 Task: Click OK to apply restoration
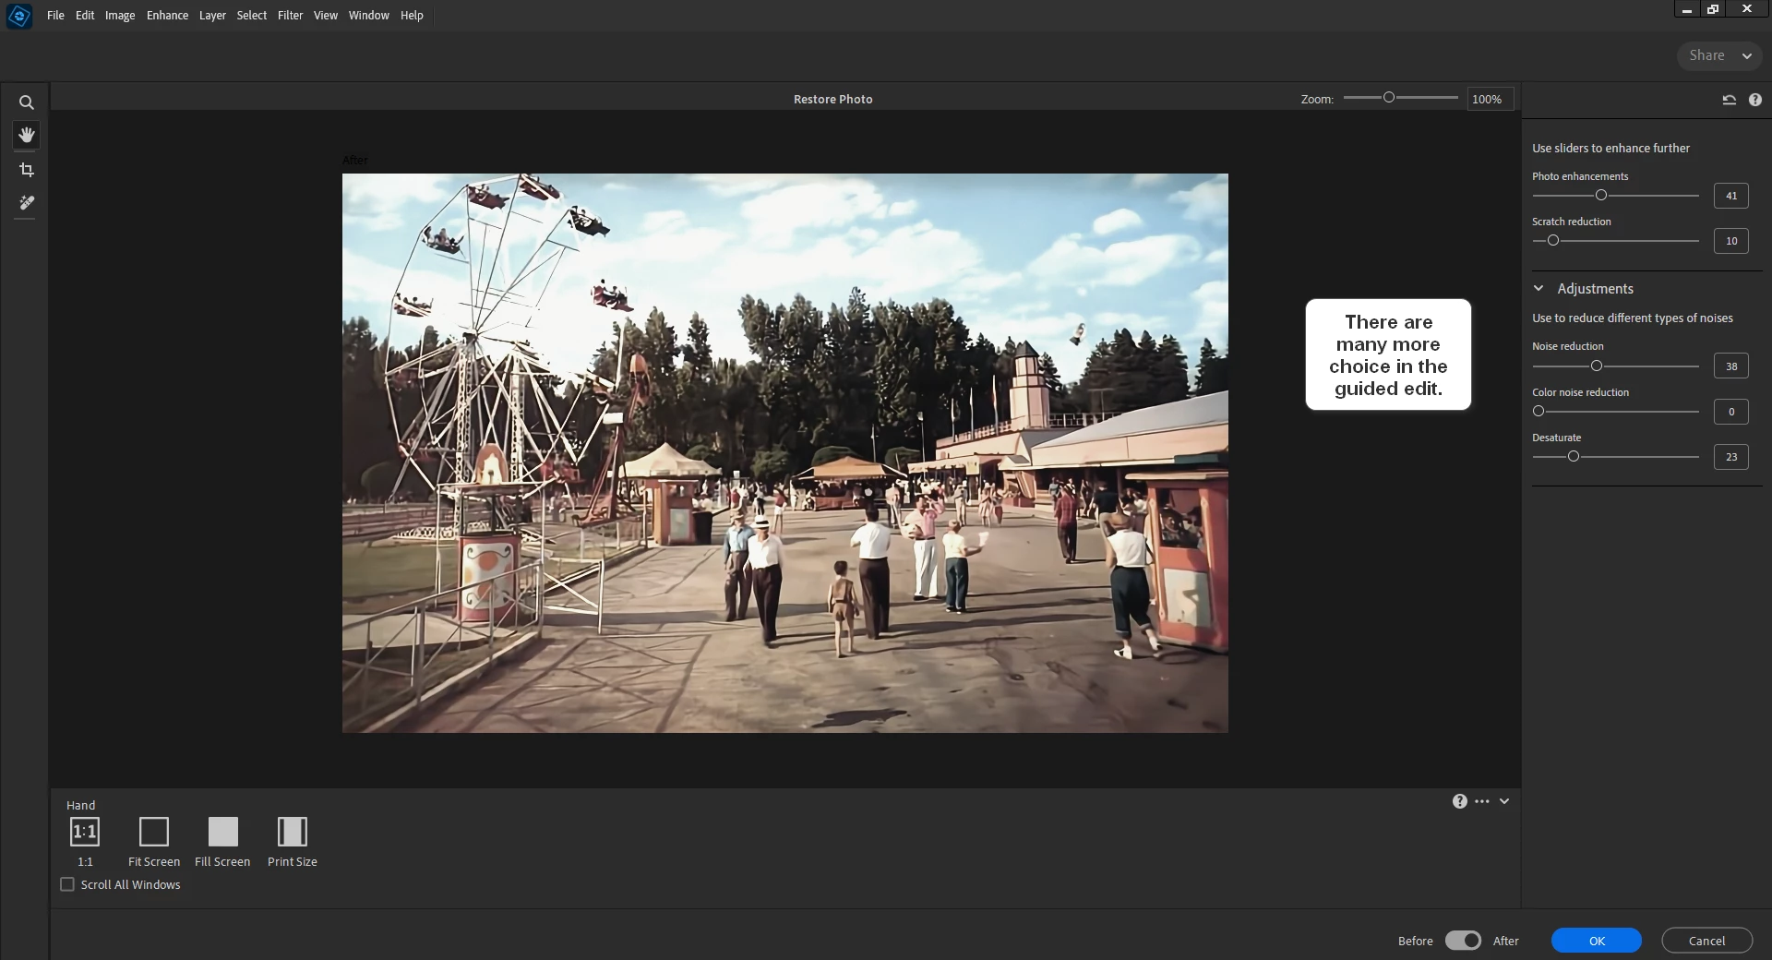(1597, 941)
